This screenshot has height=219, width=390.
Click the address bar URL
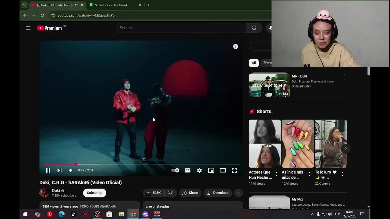[86, 15]
